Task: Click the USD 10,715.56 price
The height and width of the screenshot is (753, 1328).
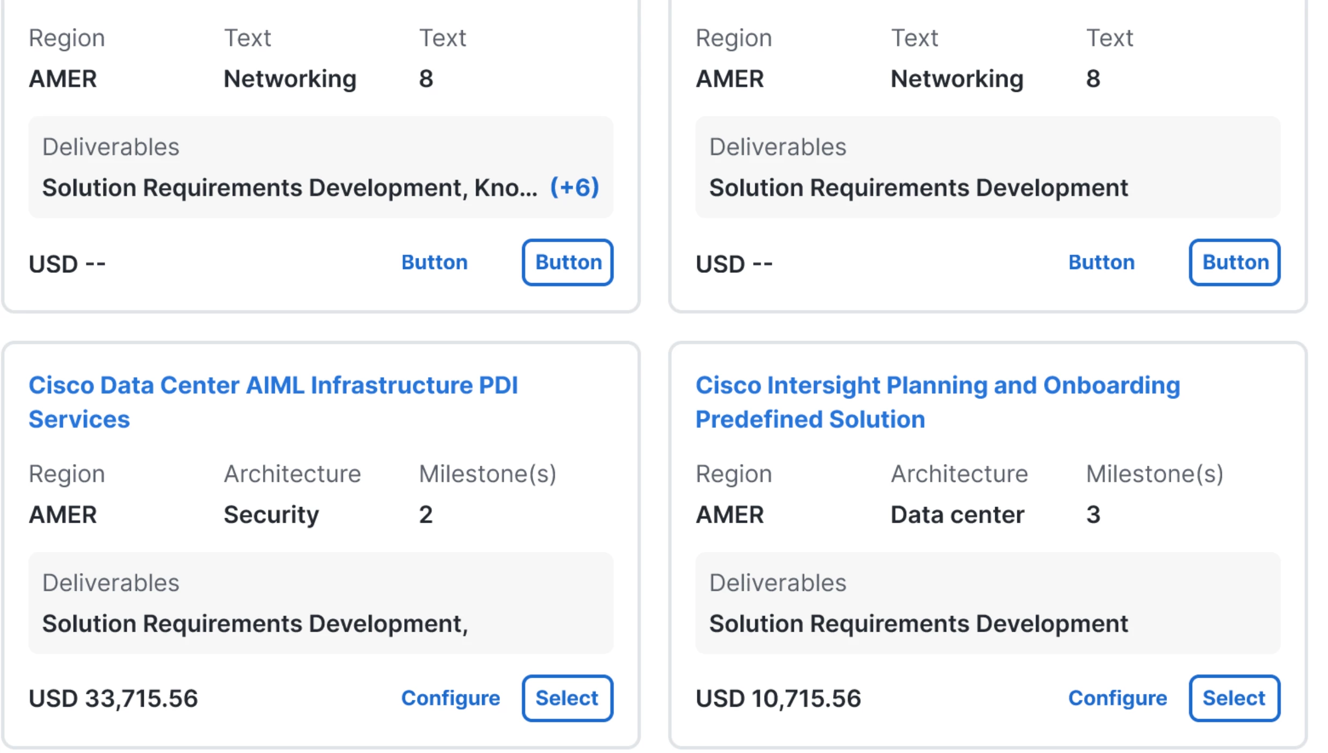Action: click(x=778, y=698)
